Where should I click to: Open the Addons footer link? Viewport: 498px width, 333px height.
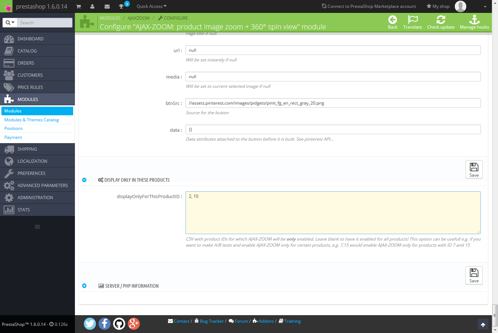[x=263, y=321]
